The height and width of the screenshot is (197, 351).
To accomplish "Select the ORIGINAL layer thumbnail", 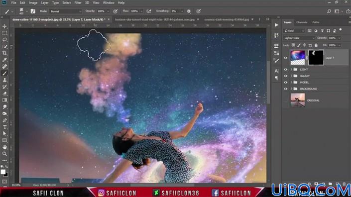I will (x=298, y=100).
